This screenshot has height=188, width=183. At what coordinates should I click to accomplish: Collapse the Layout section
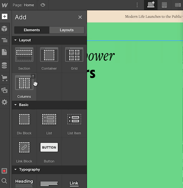pyautogui.click(x=15, y=40)
